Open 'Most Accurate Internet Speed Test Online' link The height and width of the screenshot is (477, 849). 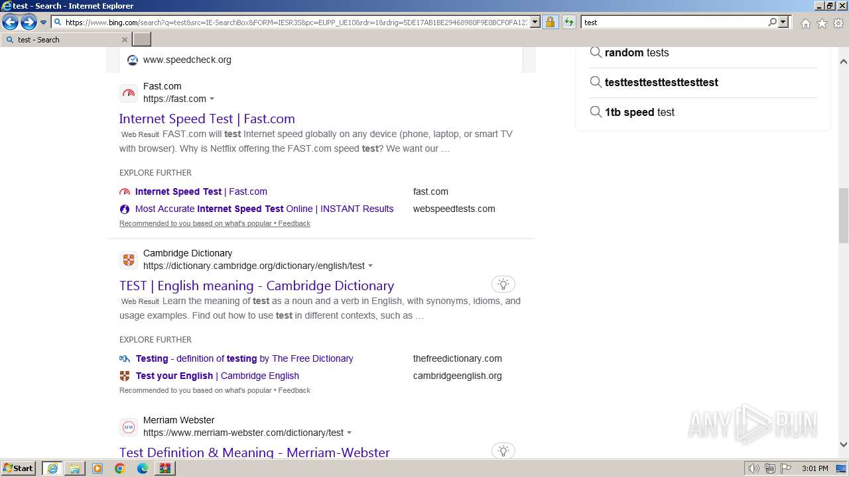tap(264, 209)
